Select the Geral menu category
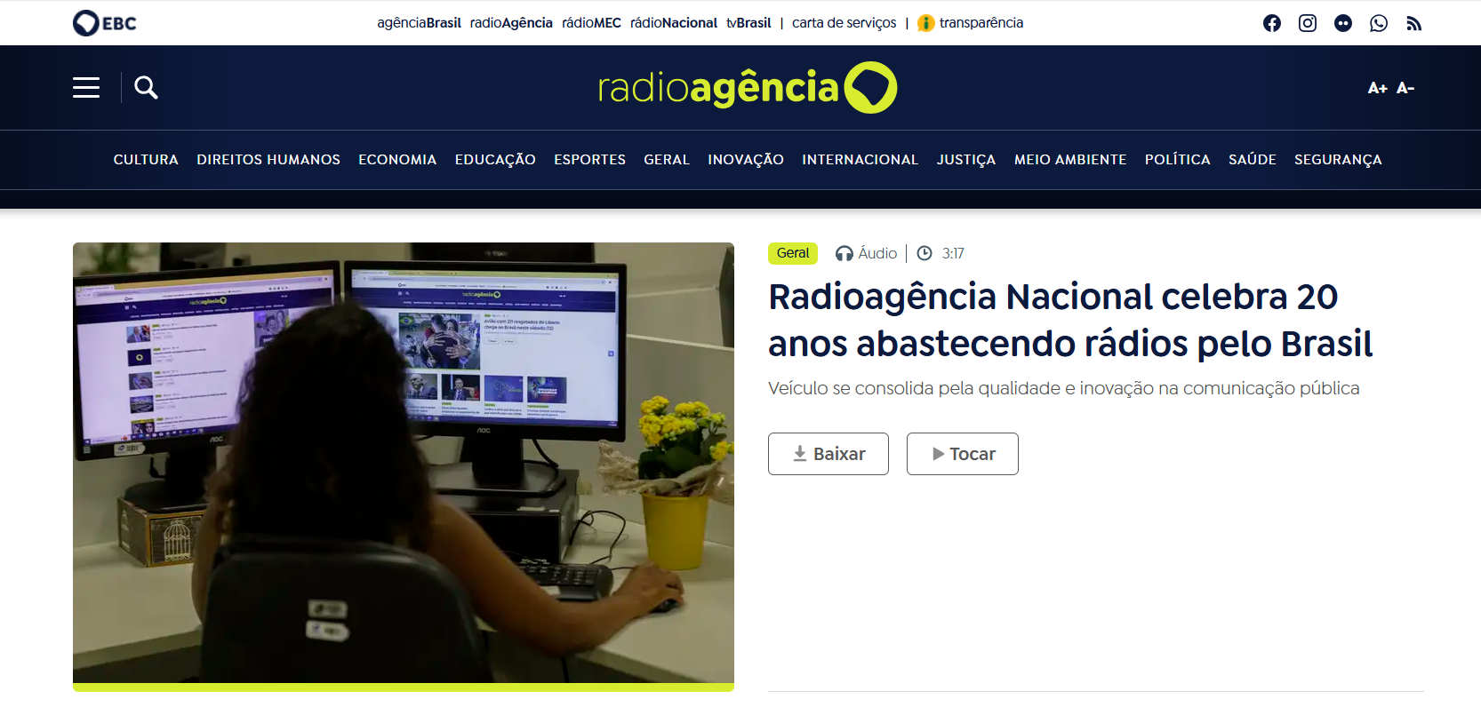This screenshot has width=1481, height=707. click(x=667, y=160)
